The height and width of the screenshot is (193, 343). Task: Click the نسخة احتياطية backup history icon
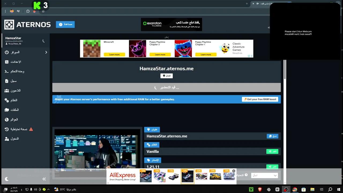tap(7, 129)
